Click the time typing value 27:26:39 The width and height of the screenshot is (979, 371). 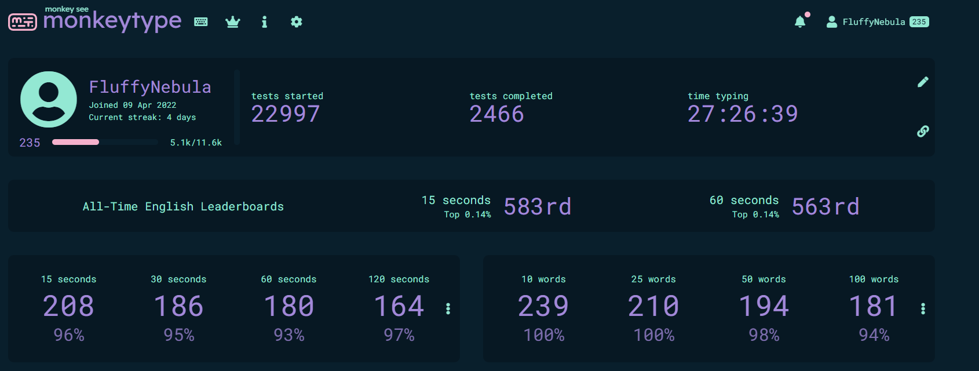coord(743,114)
